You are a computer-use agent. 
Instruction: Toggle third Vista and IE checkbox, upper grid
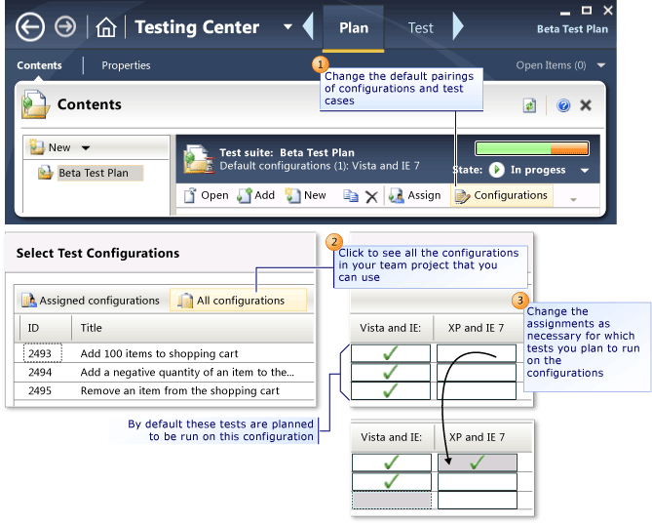pos(391,391)
